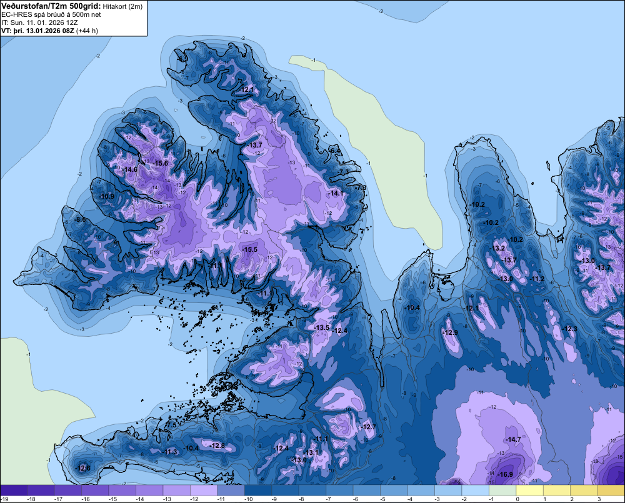Click the dark purple legend swatch between -19 and -18

(14, 490)
